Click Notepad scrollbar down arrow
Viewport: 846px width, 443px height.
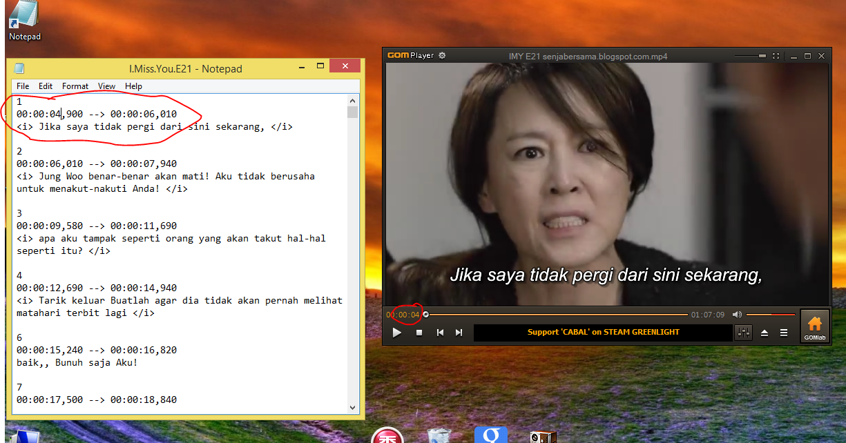(x=353, y=407)
